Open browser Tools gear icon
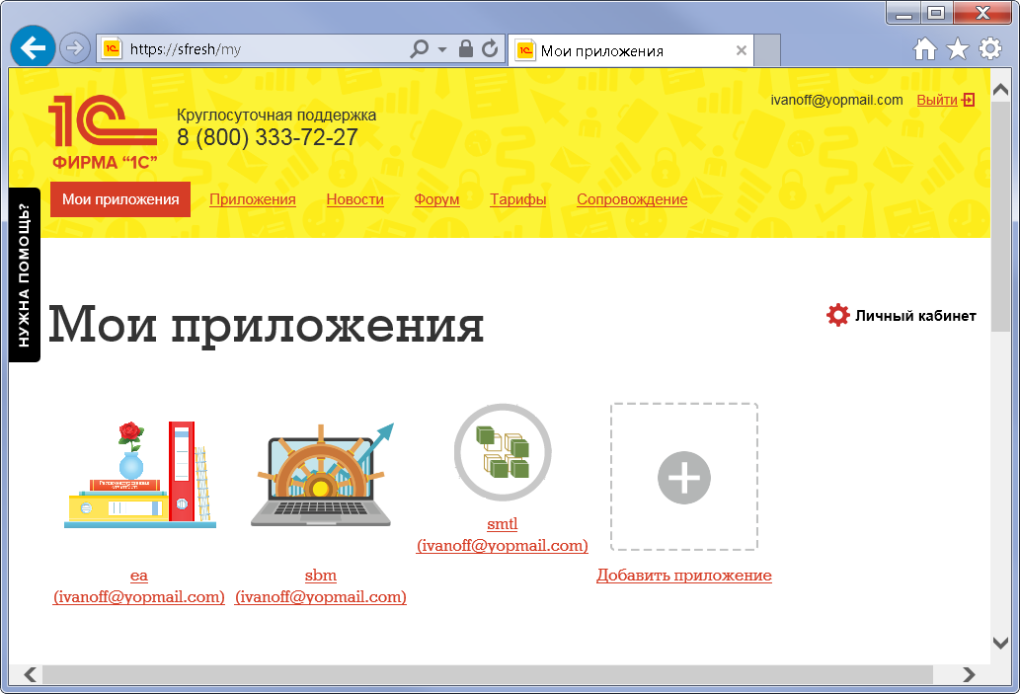This screenshot has width=1020, height=694. tap(990, 48)
